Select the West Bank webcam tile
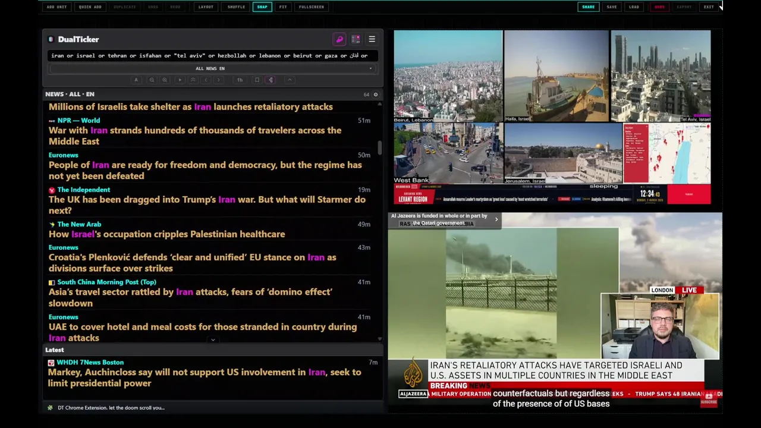 tap(448, 153)
